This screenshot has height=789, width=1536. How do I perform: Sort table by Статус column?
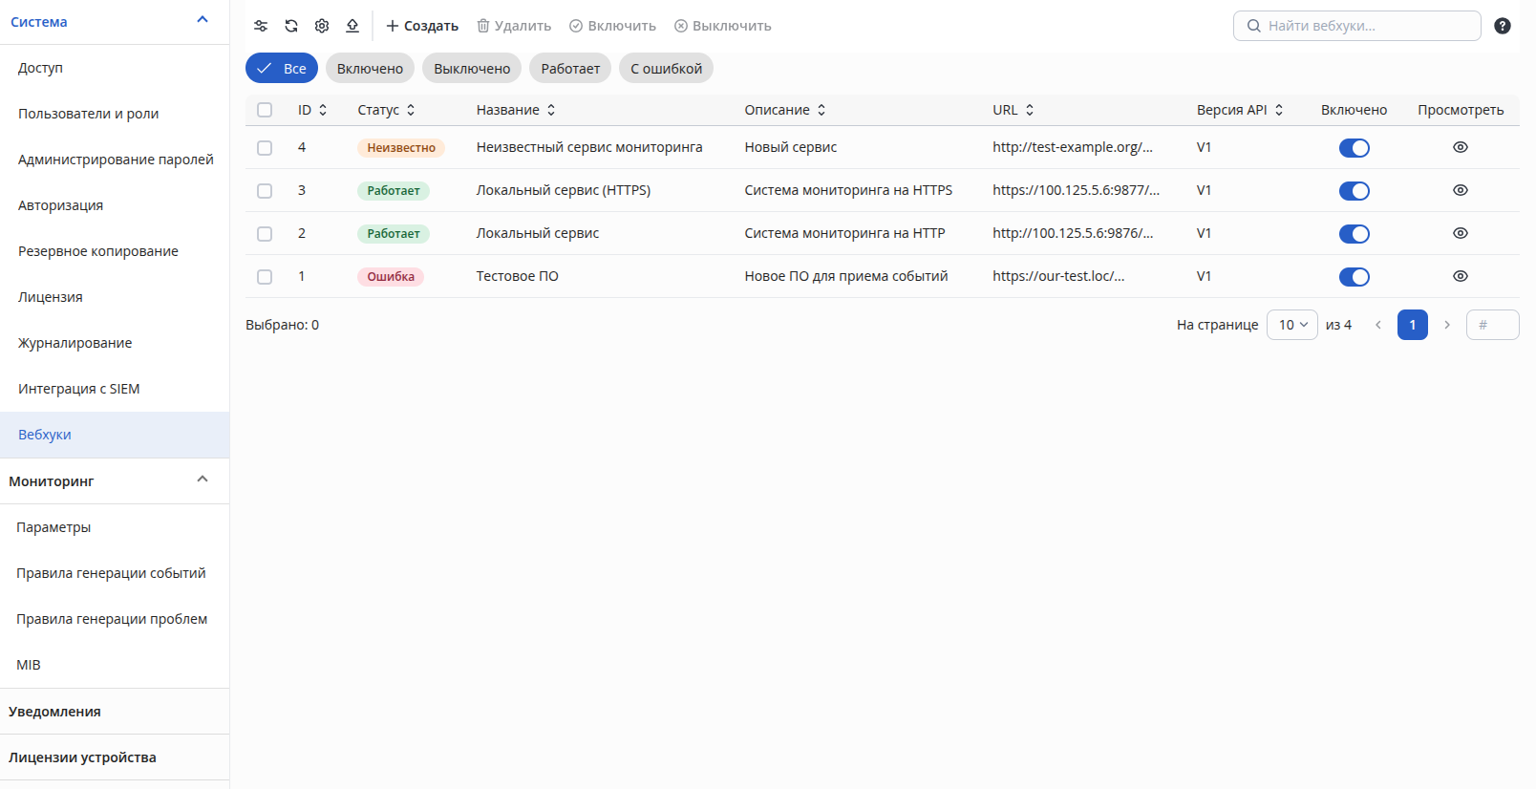(x=386, y=110)
